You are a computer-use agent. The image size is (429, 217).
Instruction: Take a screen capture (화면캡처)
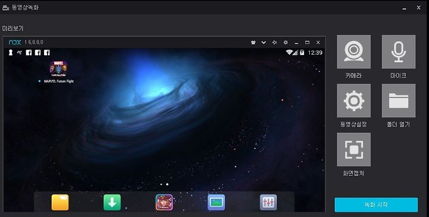click(x=353, y=150)
